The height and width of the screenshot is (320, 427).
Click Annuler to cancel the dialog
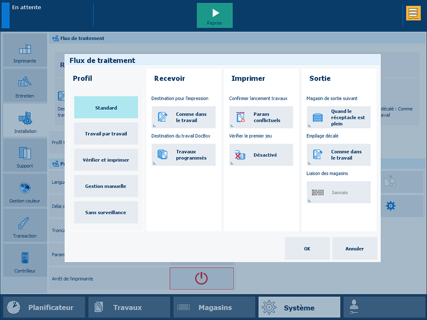pyautogui.click(x=355, y=249)
